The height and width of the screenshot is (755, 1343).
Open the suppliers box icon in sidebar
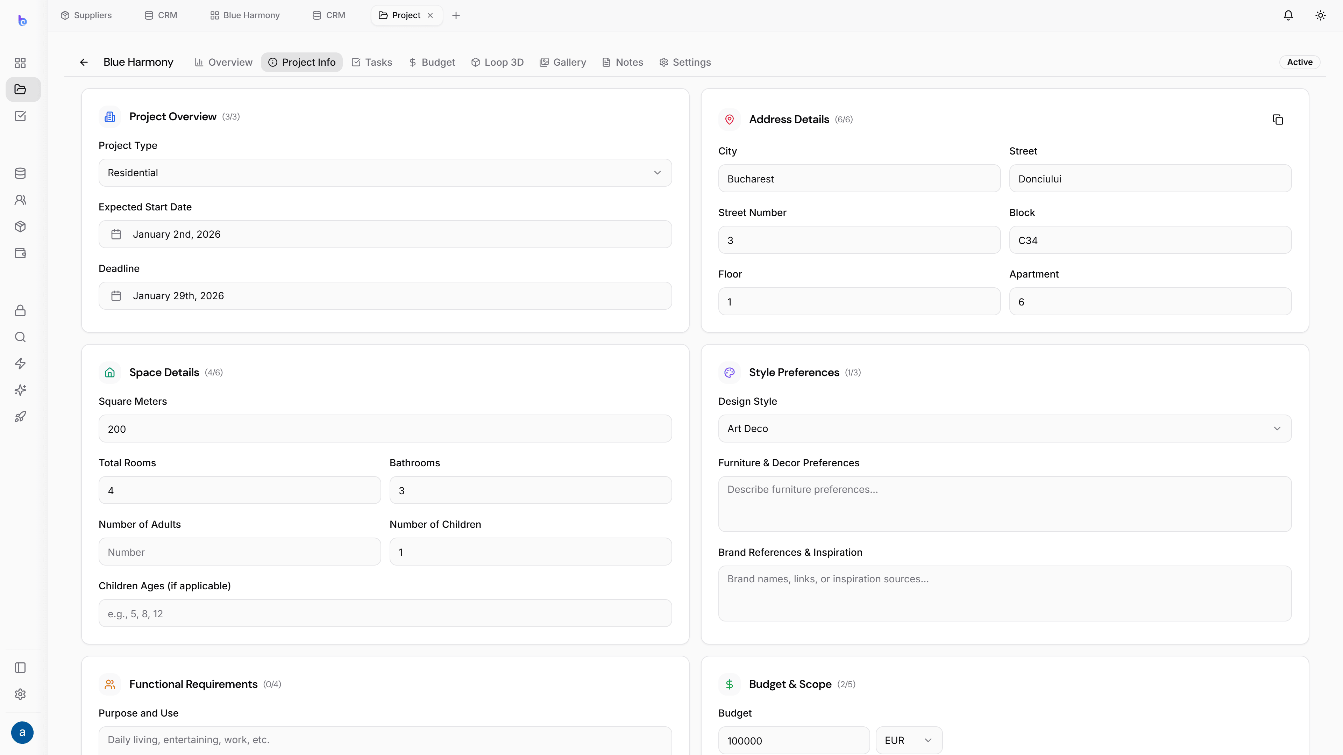[20, 226]
